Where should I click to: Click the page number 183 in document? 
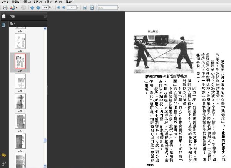click(x=150, y=165)
